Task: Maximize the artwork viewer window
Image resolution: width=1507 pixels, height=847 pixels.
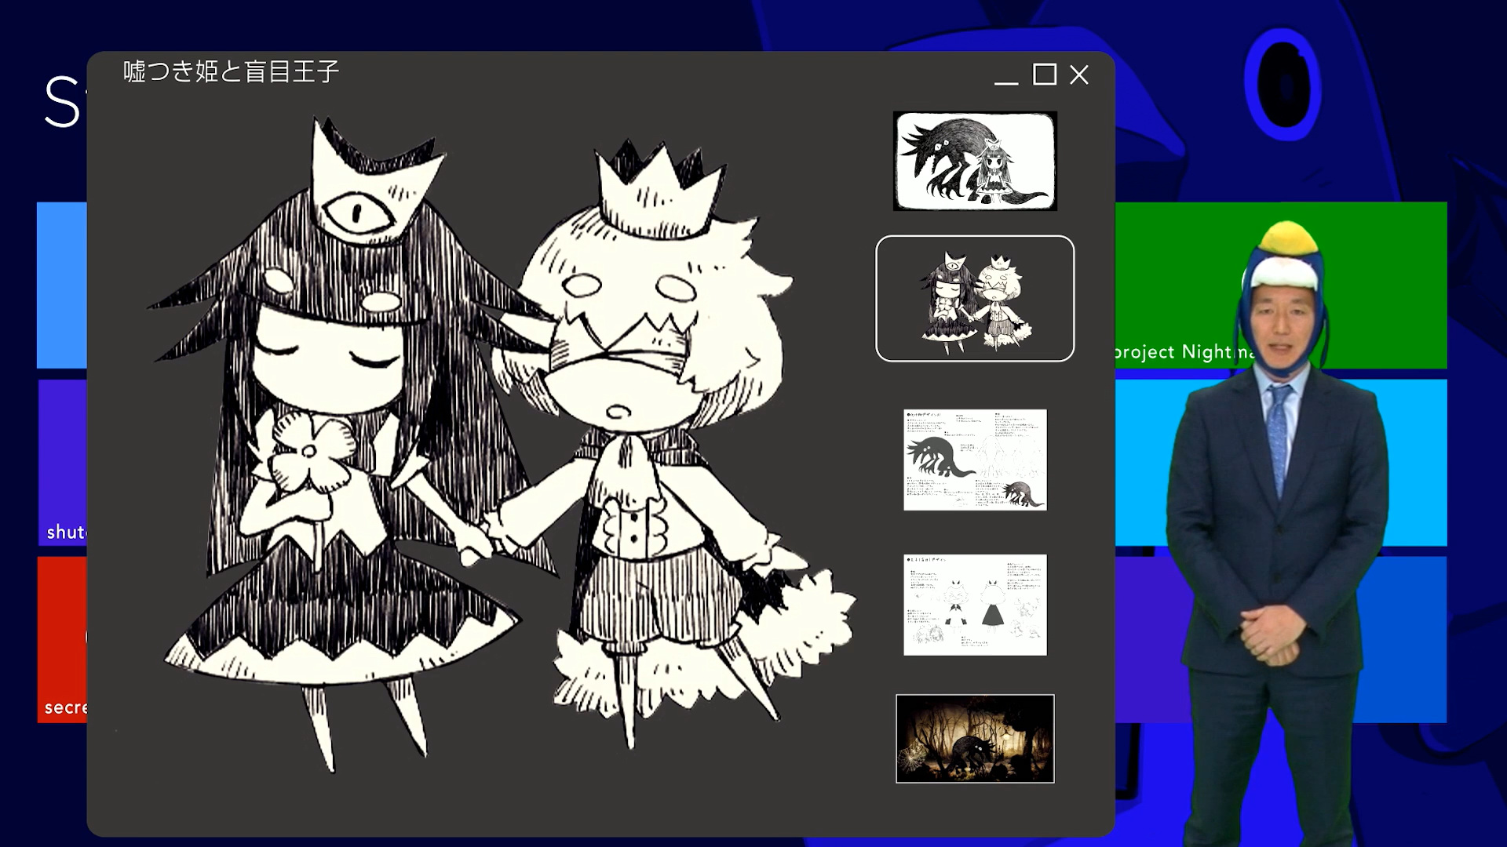Action: point(1044,75)
